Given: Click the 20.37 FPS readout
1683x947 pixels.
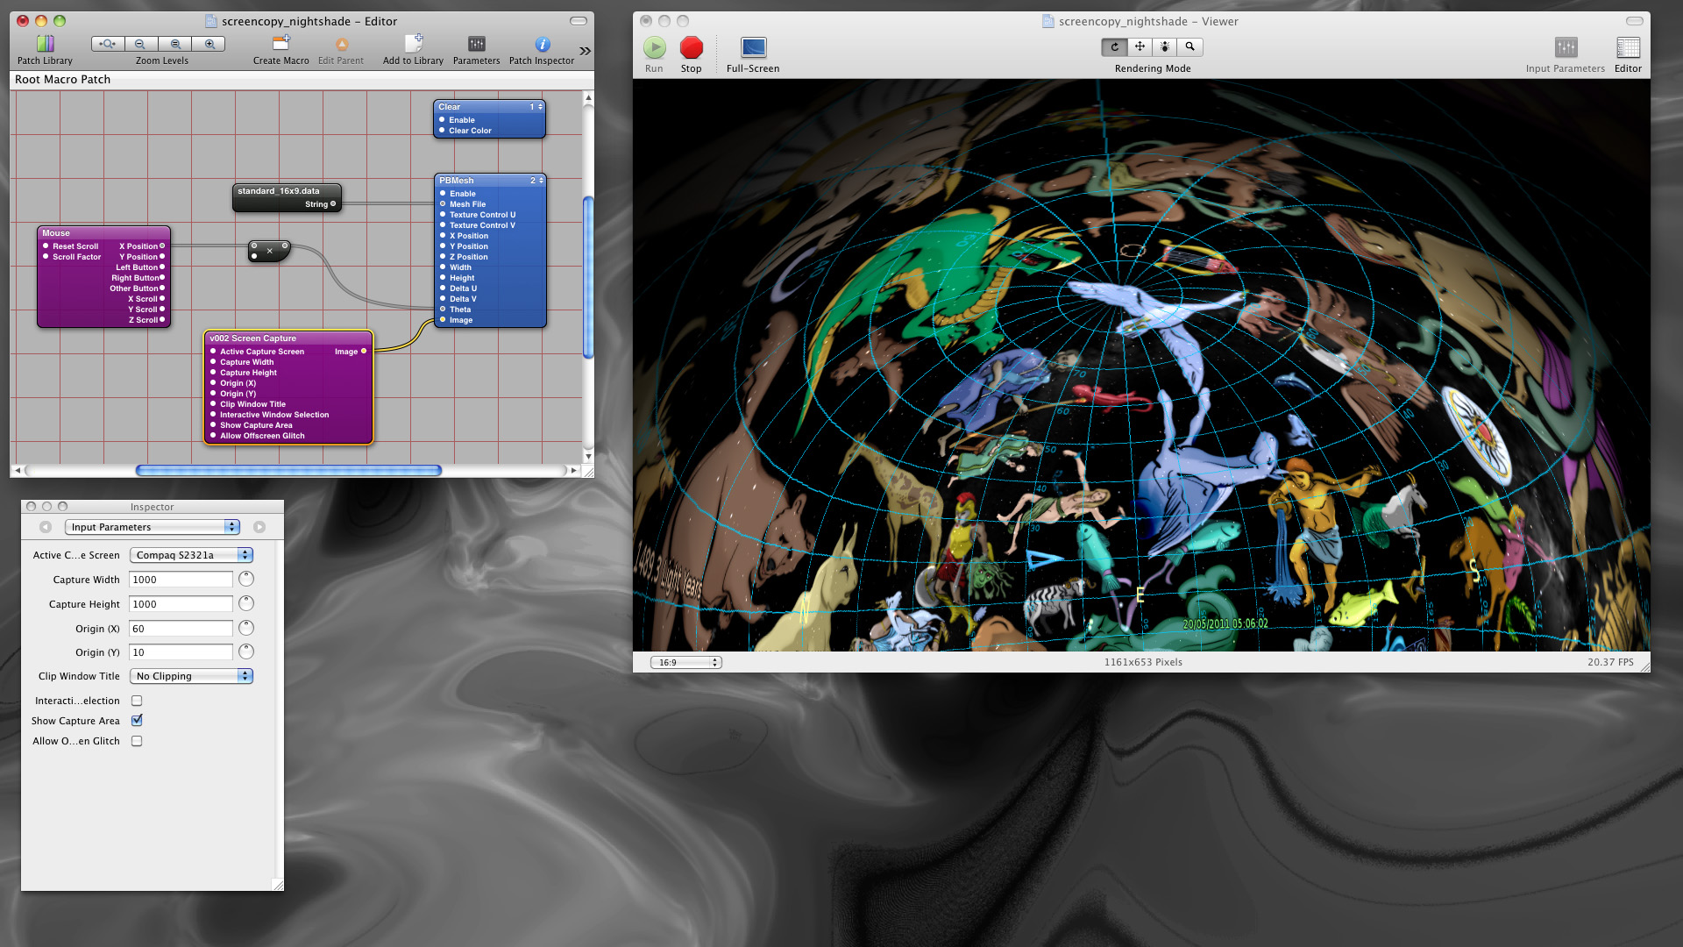Looking at the screenshot, I should pyautogui.click(x=1610, y=663).
